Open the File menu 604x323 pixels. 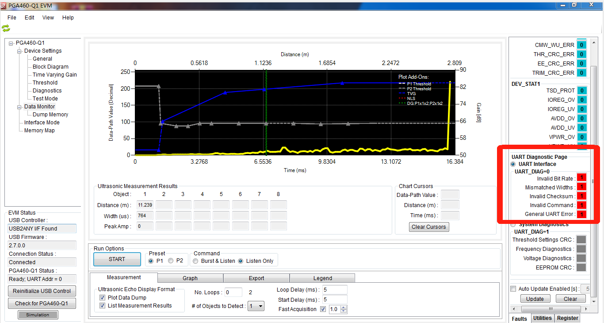coord(11,17)
